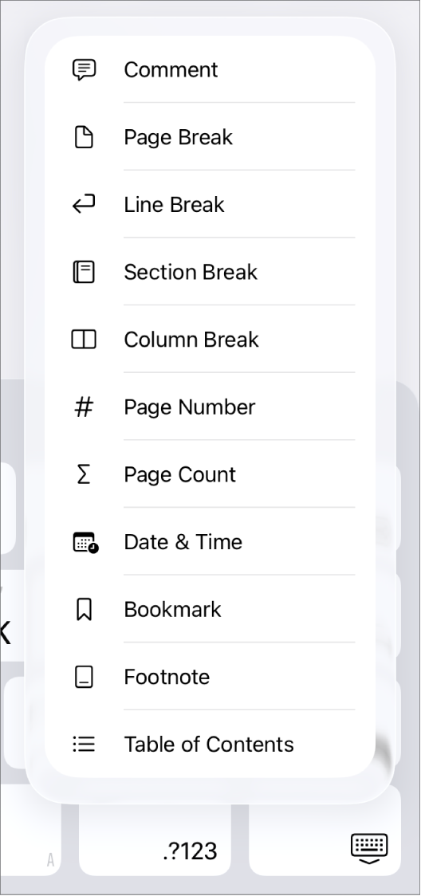Tap the Page Number hash icon

point(84,407)
